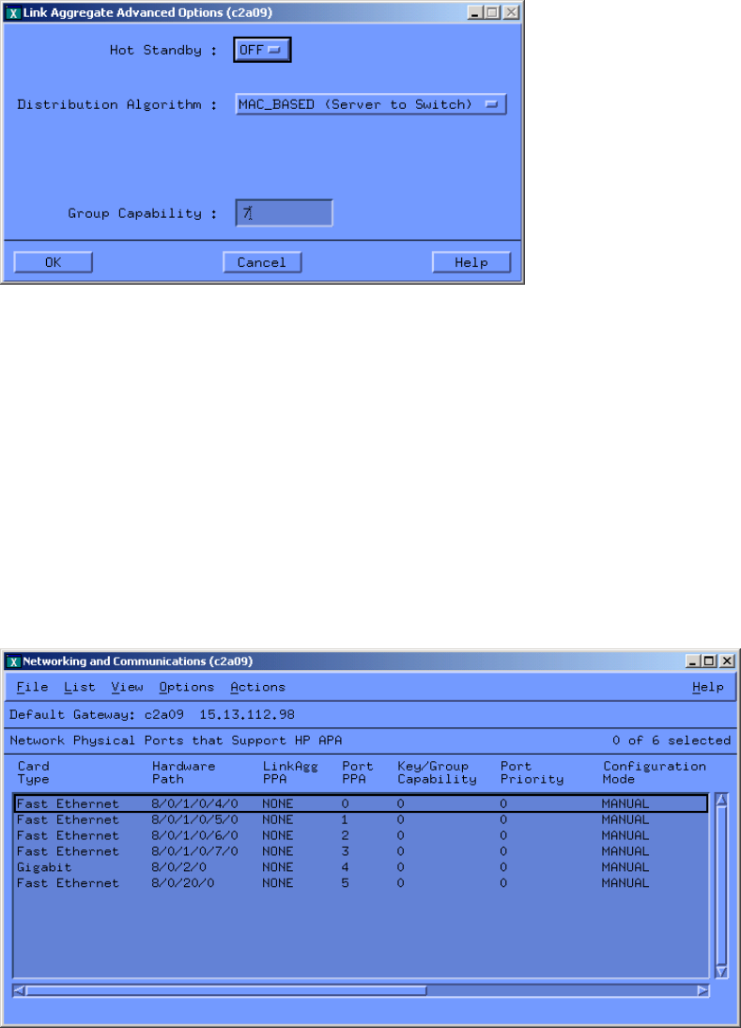The image size is (741, 1028).
Task: Select Fast Ethernet row with path 8/0/1/0/5/0
Action: [361, 819]
